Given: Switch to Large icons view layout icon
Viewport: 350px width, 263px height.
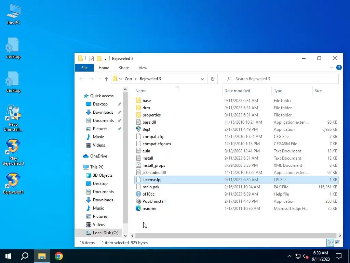Looking at the screenshot, I should (x=338, y=242).
